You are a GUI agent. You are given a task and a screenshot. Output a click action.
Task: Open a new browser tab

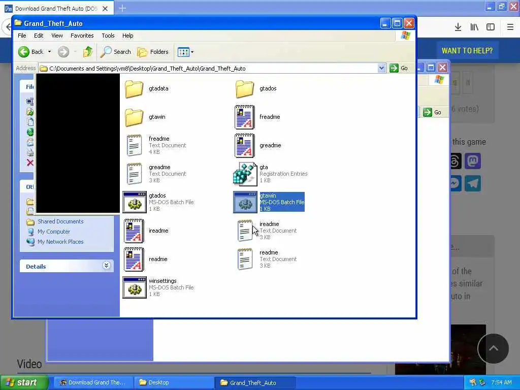tap(122, 8)
